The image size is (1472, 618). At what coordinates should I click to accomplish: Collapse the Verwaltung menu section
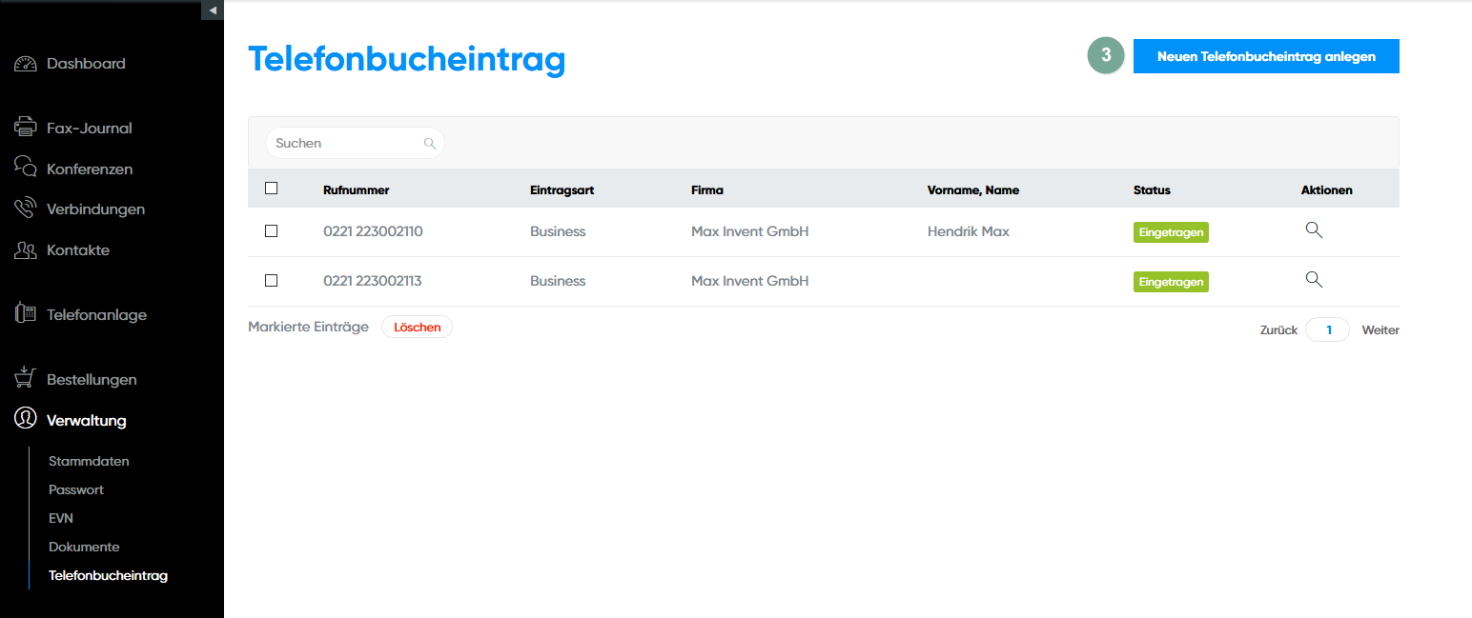(x=86, y=420)
